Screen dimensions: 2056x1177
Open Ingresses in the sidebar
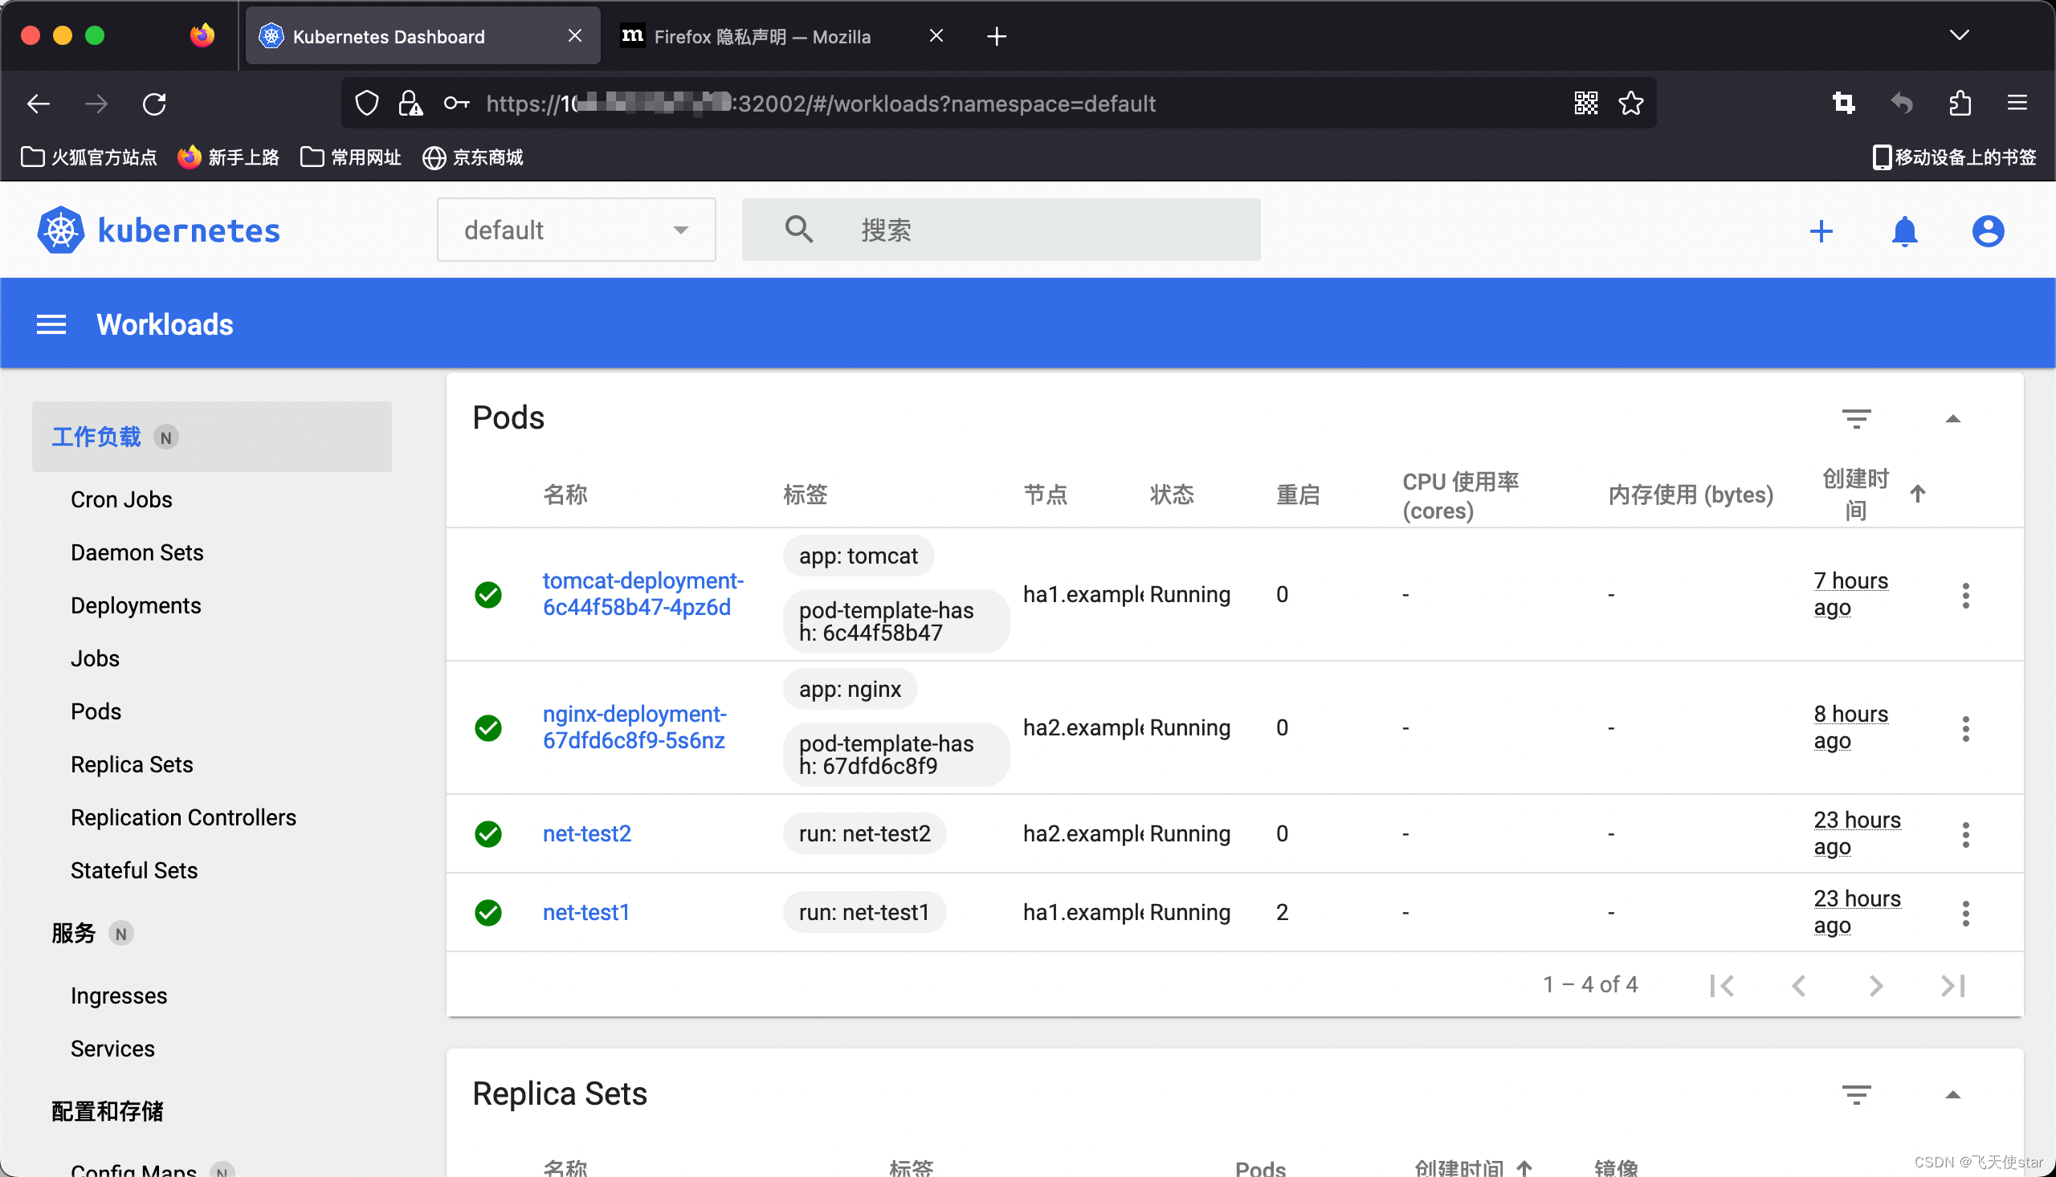119,996
